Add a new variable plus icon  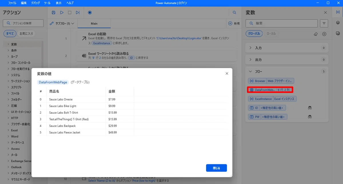(324, 34)
